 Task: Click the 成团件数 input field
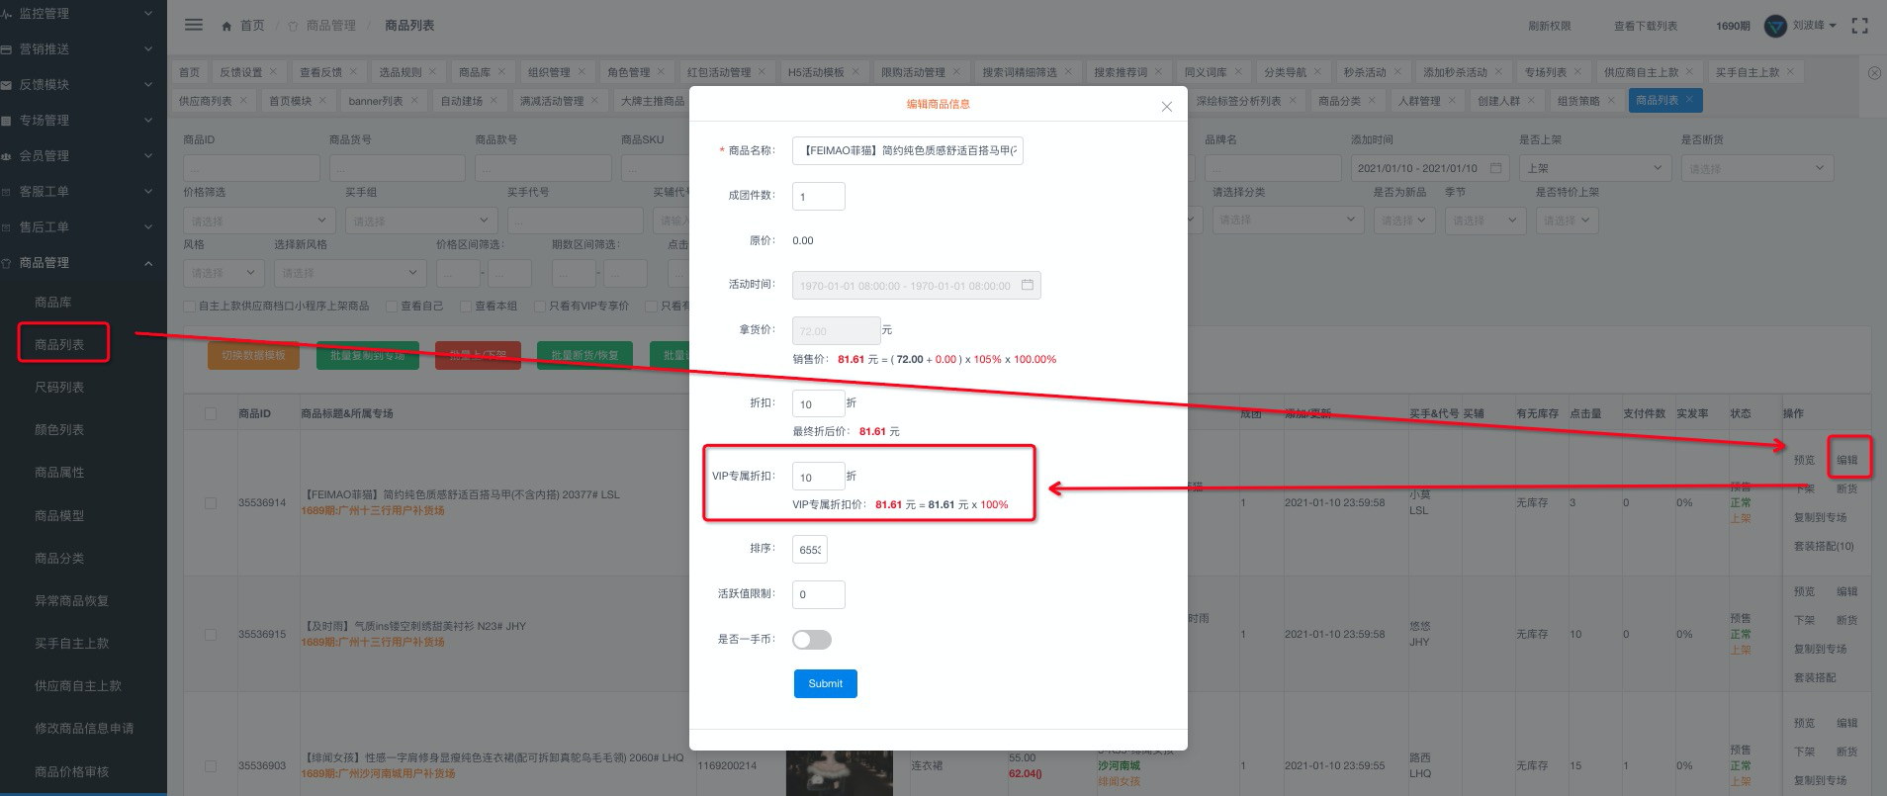819,196
